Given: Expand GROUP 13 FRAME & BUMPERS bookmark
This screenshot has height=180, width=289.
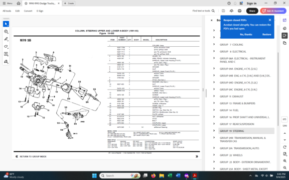Looking at the screenshot, I should coord(214,103).
